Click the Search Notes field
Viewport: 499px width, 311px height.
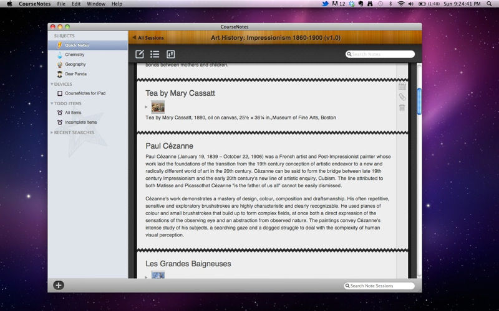(380, 54)
